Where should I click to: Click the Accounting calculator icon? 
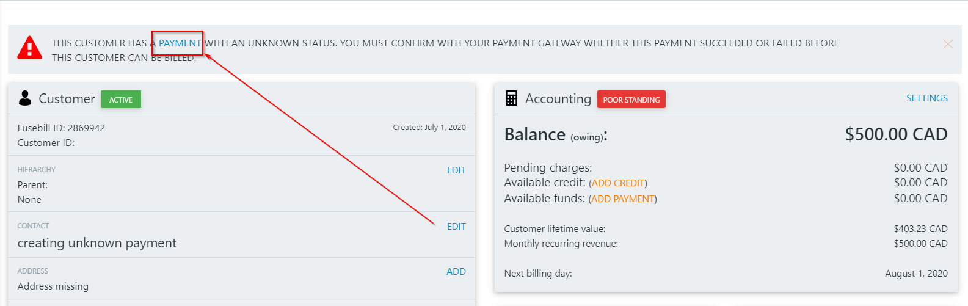pos(511,98)
